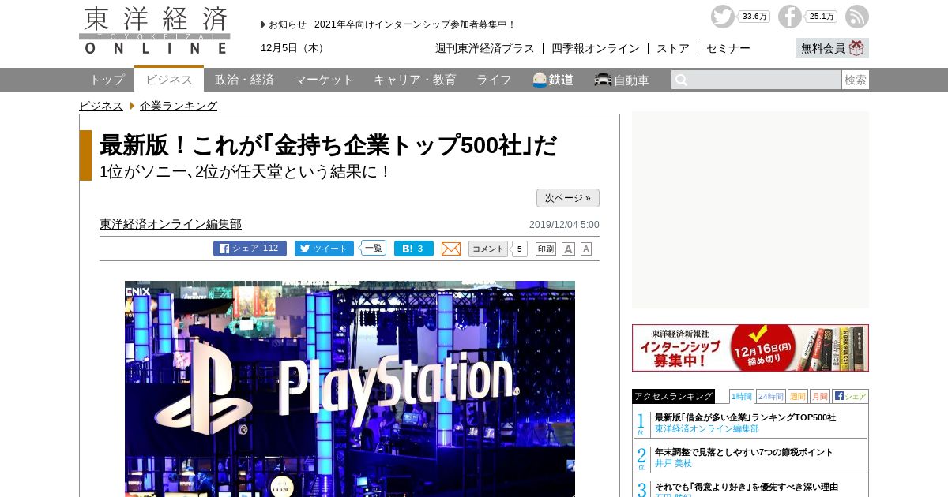
Task: Open the Toyo Keizai Online logo
Action: 155,30
